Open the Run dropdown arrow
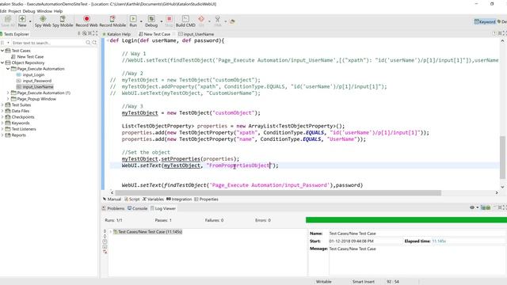Image resolution: width=507 pixels, height=285 pixels. point(141,21)
